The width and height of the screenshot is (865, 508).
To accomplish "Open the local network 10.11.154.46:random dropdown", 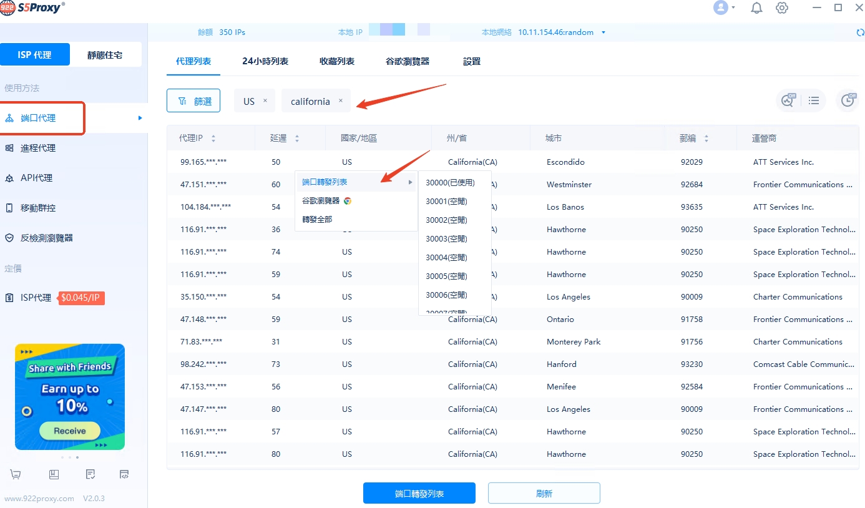I will [603, 32].
